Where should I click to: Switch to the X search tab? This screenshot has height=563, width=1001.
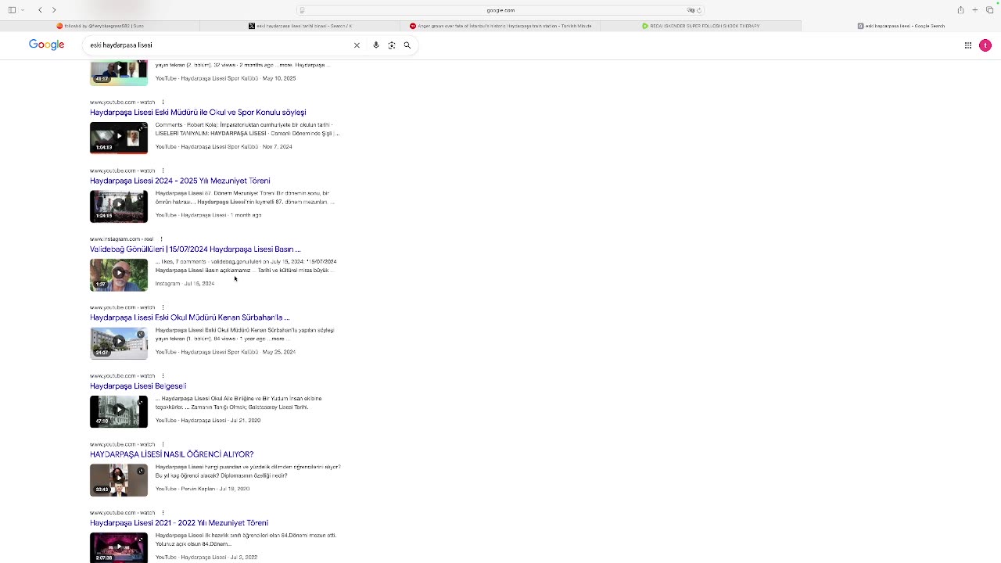(300, 26)
